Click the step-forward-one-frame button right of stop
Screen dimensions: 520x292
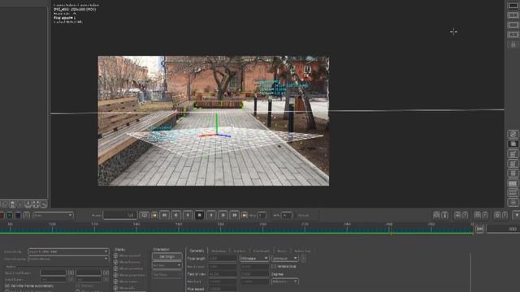[x=211, y=215]
